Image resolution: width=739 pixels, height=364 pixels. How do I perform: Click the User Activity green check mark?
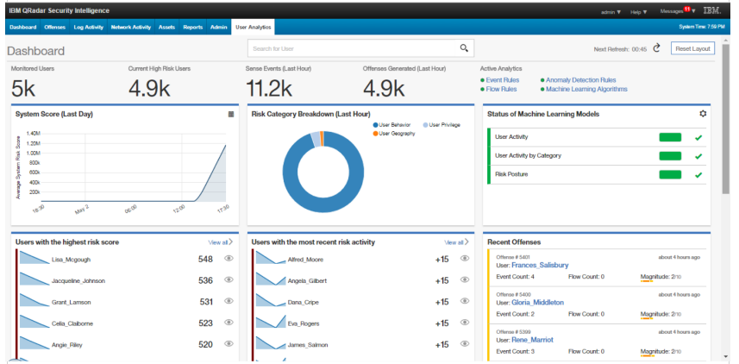pyautogui.click(x=698, y=137)
